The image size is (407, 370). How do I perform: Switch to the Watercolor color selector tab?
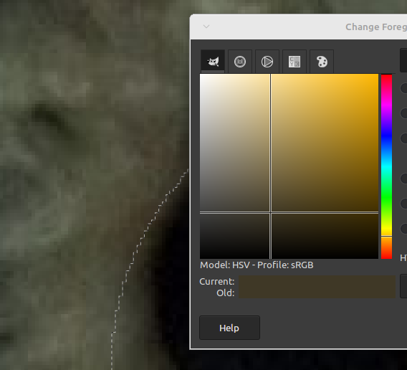240,62
